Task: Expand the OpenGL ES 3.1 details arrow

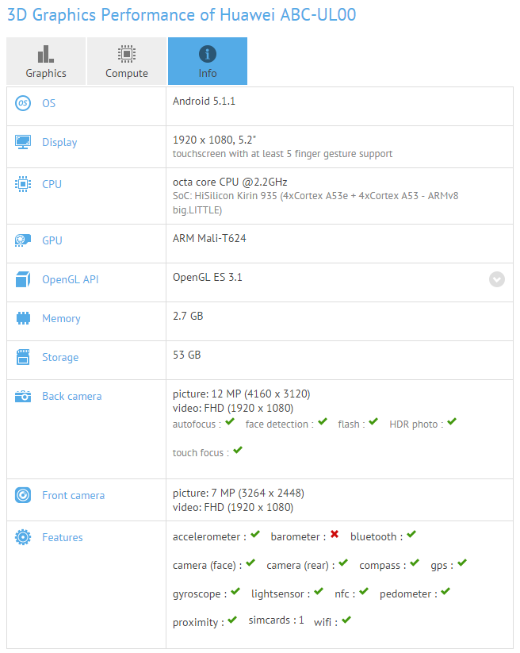Action: [497, 279]
